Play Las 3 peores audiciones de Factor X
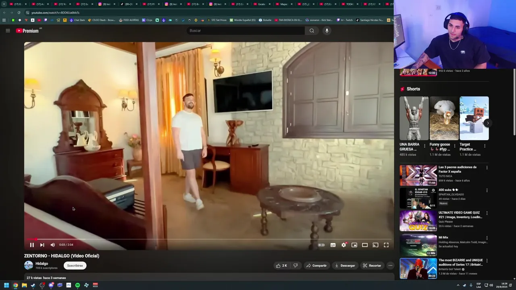The width and height of the screenshot is (516, 290). (x=418, y=175)
